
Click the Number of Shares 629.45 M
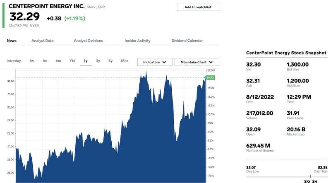[x=258, y=146]
